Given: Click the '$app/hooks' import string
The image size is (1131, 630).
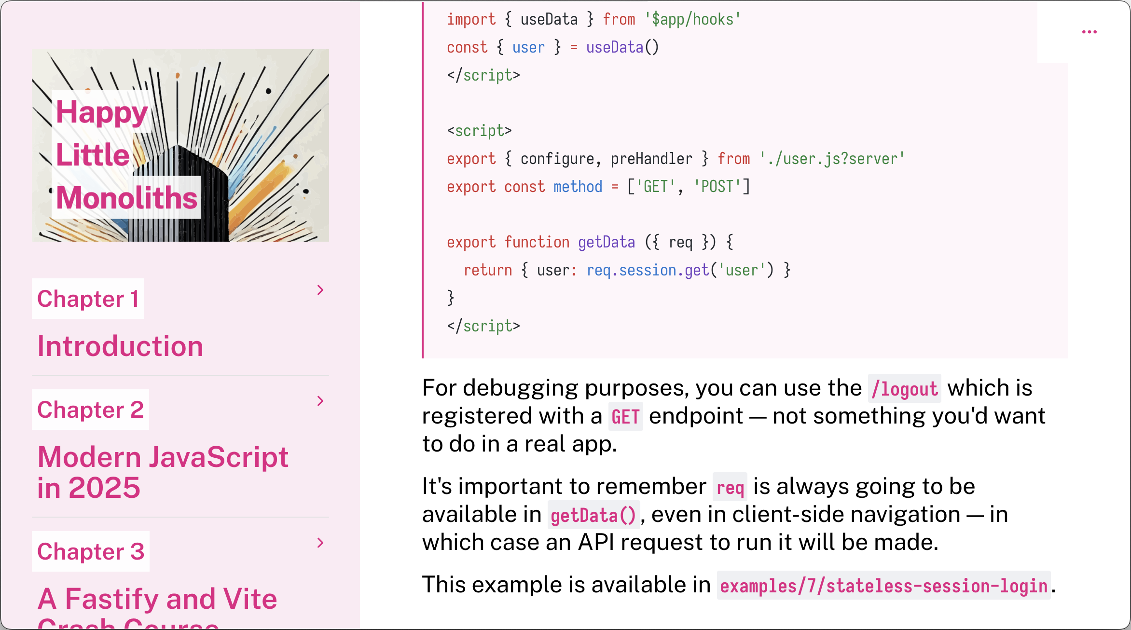Looking at the screenshot, I should coord(692,19).
